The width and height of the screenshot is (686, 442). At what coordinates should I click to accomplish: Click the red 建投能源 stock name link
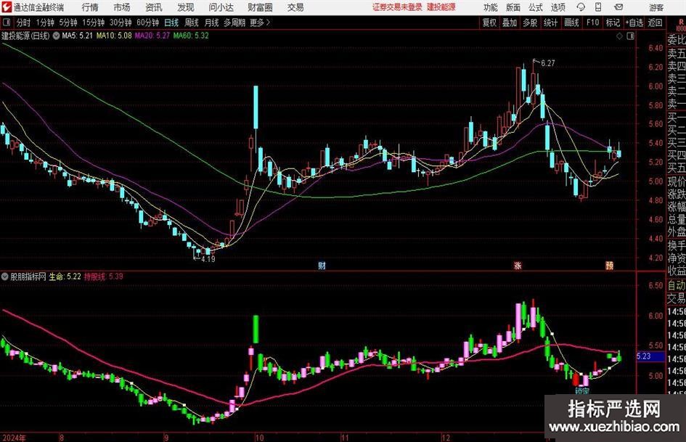click(441, 7)
